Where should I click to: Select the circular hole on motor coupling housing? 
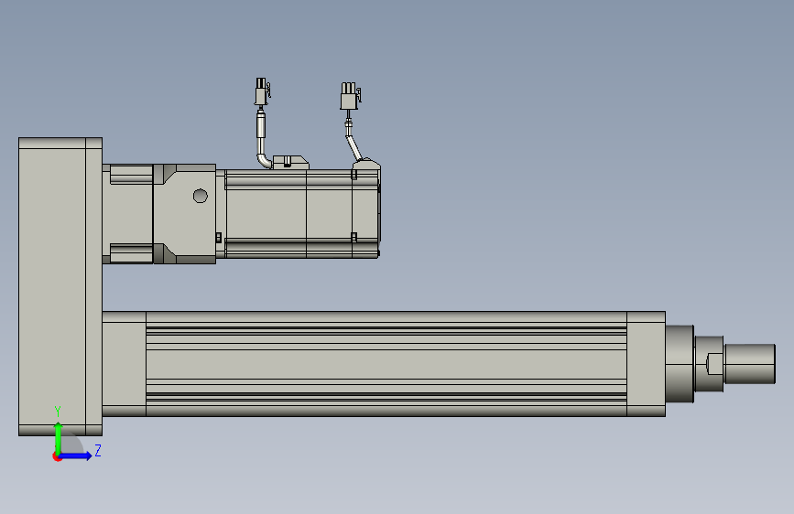pyautogui.click(x=200, y=196)
